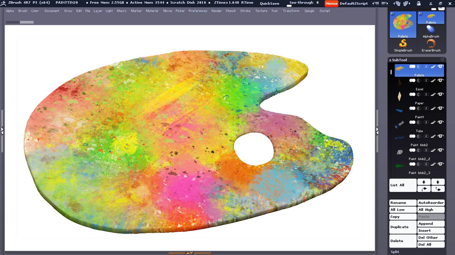Click the SubTool panel pop-out icon
This screenshot has height=255, width=455.
[x=442, y=59]
